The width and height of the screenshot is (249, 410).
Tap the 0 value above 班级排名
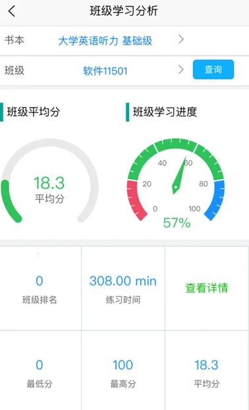point(40,281)
